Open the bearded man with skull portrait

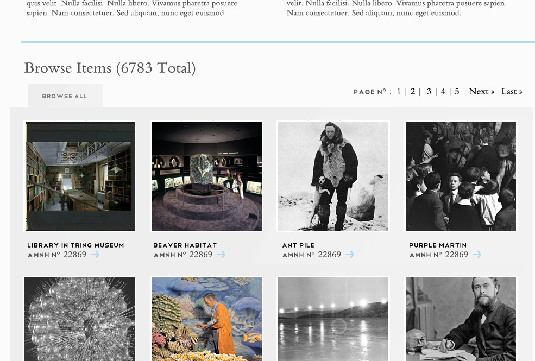(461, 319)
